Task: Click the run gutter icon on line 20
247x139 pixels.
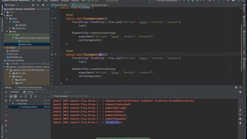Action: click(x=56, y=54)
